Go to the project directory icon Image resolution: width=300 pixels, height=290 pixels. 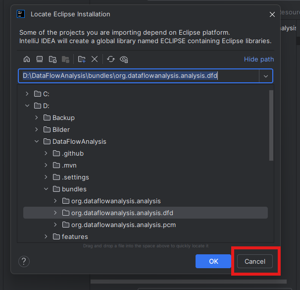52,59
